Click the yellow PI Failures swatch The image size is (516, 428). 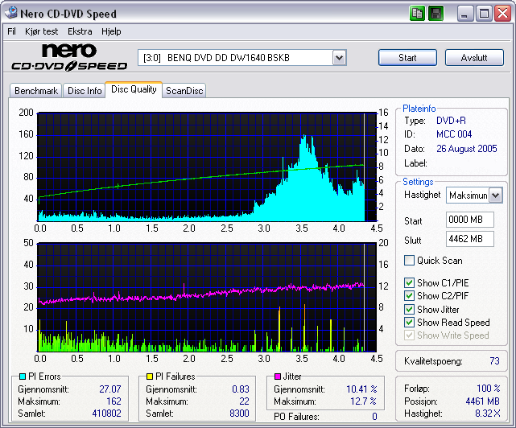[x=150, y=377]
